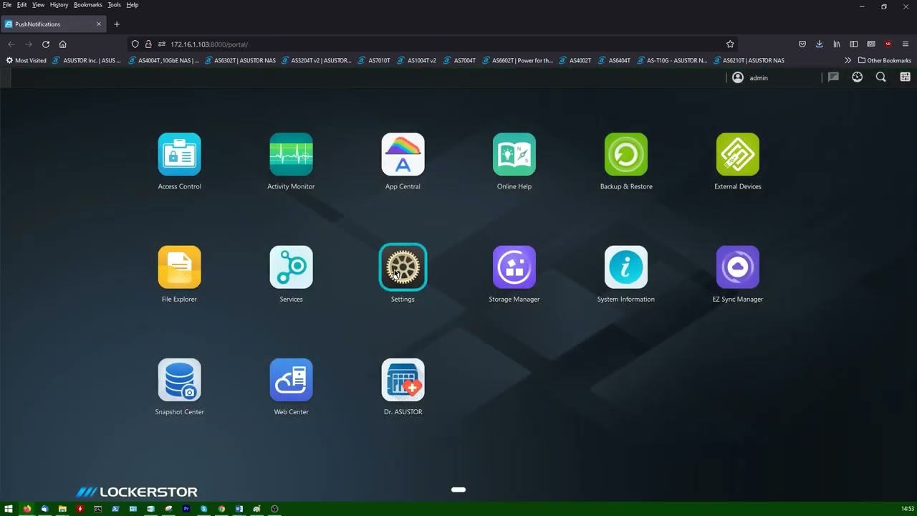Screen dimensions: 917x516
Task: Open the AS6302T | ASUSTOR NAS bookmark
Action: tap(239, 60)
